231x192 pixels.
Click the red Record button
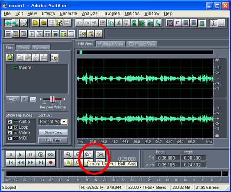coord(50,162)
